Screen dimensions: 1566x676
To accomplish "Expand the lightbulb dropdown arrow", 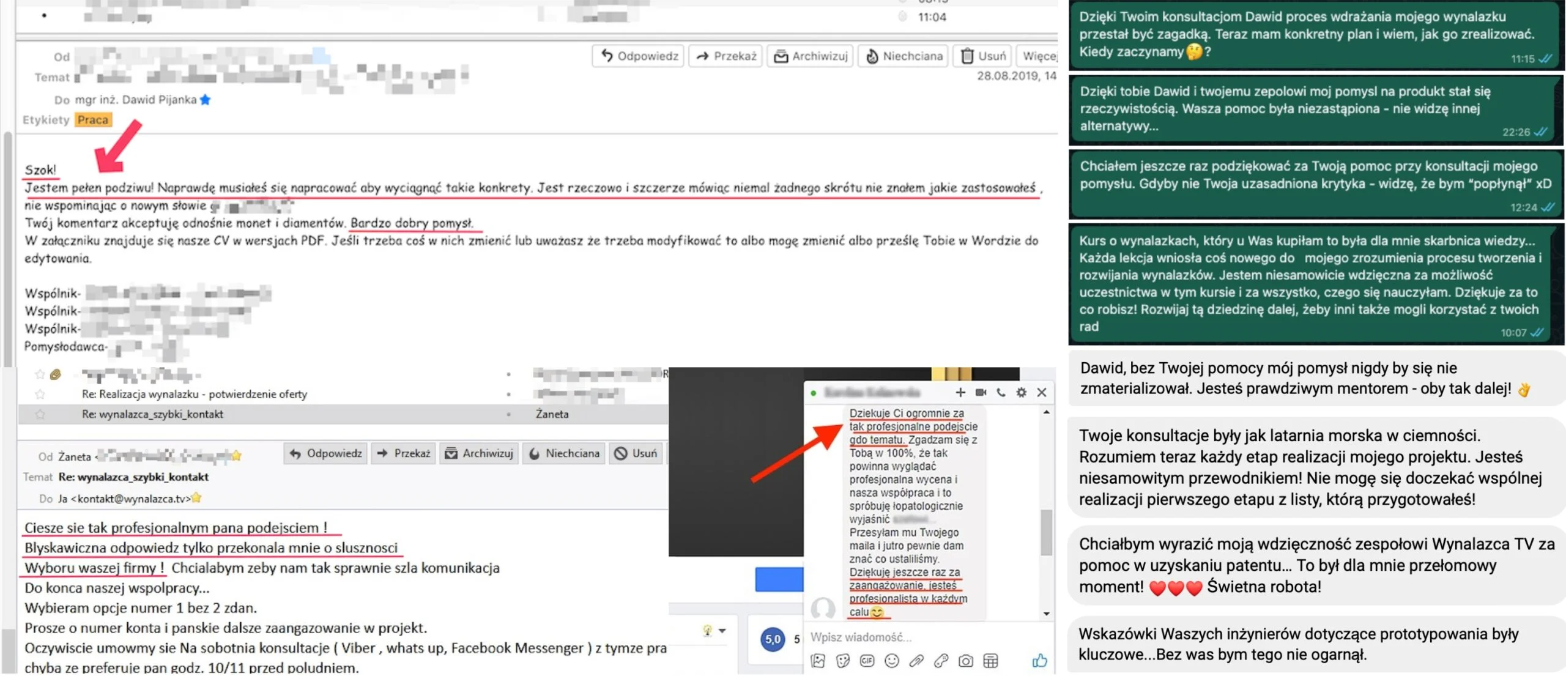I will coord(722,631).
